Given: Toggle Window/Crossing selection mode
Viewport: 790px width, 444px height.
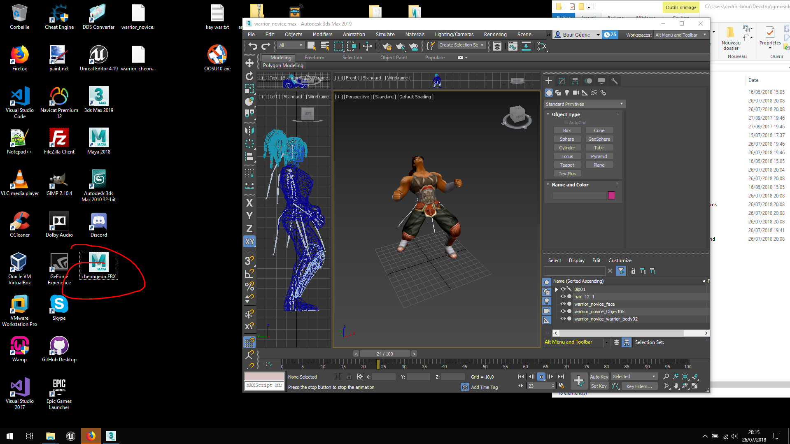Looking at the screenshot, I should point(351,46).
